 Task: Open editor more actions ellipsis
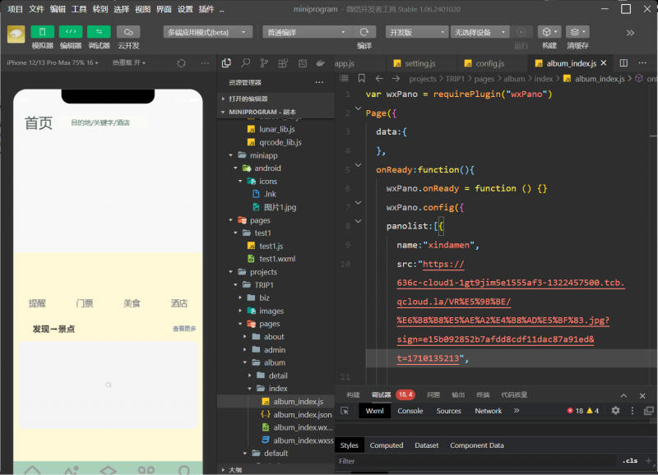[642, 63]
